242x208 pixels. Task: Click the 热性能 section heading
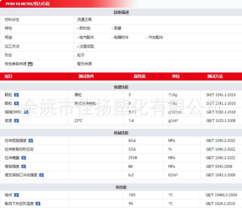(121, 187)
